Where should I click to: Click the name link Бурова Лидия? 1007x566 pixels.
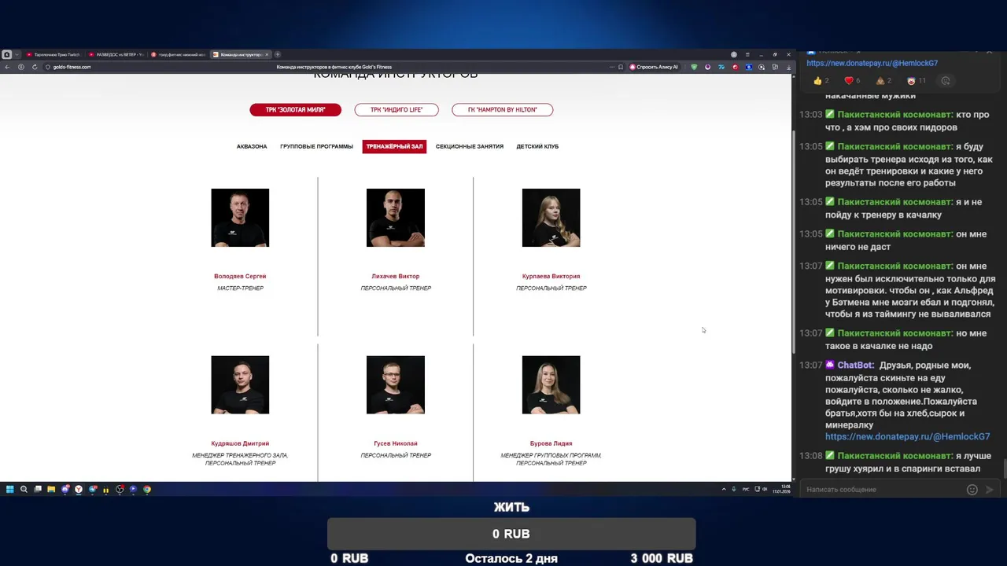tap(551, 443)
